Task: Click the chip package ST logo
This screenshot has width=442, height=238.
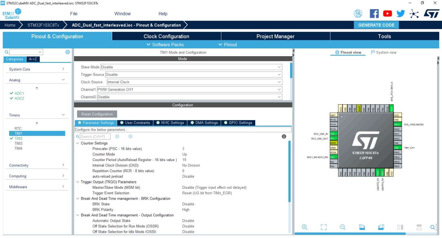Action: pos(366,140)
